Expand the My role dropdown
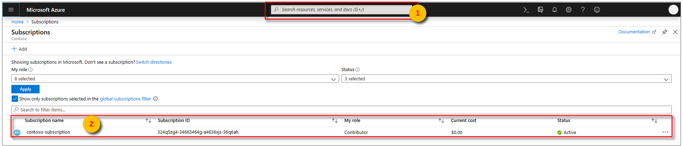Image resolution: width=683 pixels, height=146 pixels. 175,79
